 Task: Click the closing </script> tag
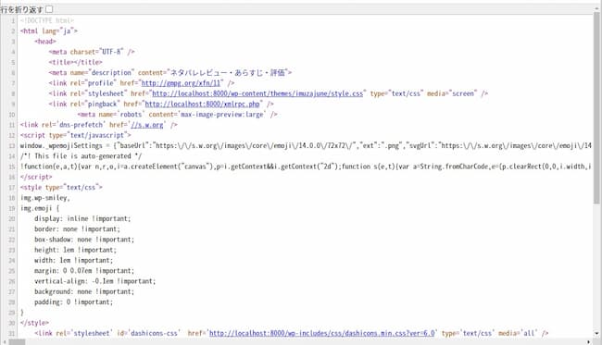[x=36, y=177]
